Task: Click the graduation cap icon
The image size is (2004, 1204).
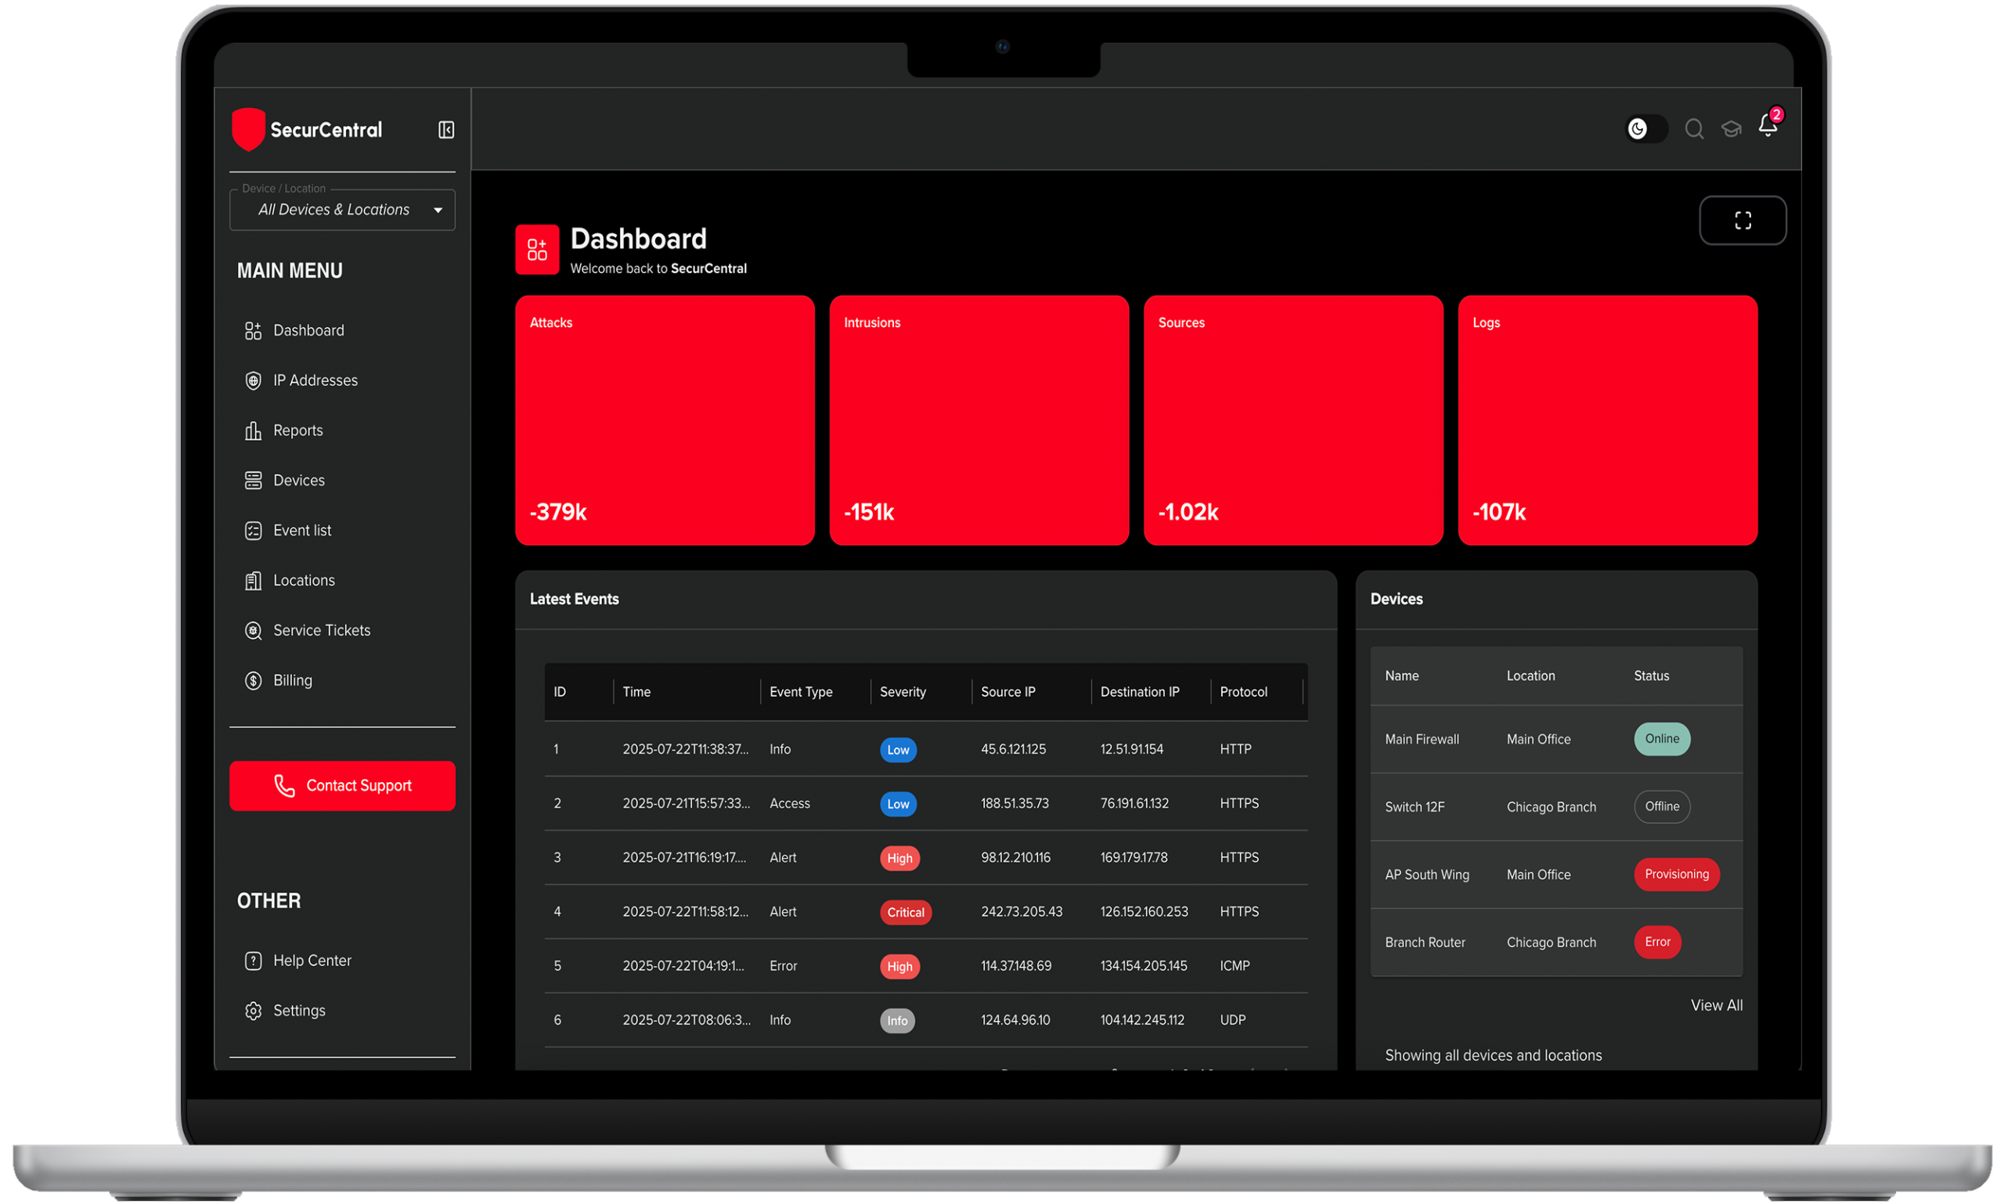Action: click(1731, 129)
